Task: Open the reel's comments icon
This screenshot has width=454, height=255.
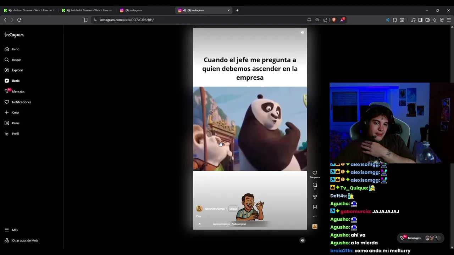Action: pyautogui.click(x=315, y=185)
